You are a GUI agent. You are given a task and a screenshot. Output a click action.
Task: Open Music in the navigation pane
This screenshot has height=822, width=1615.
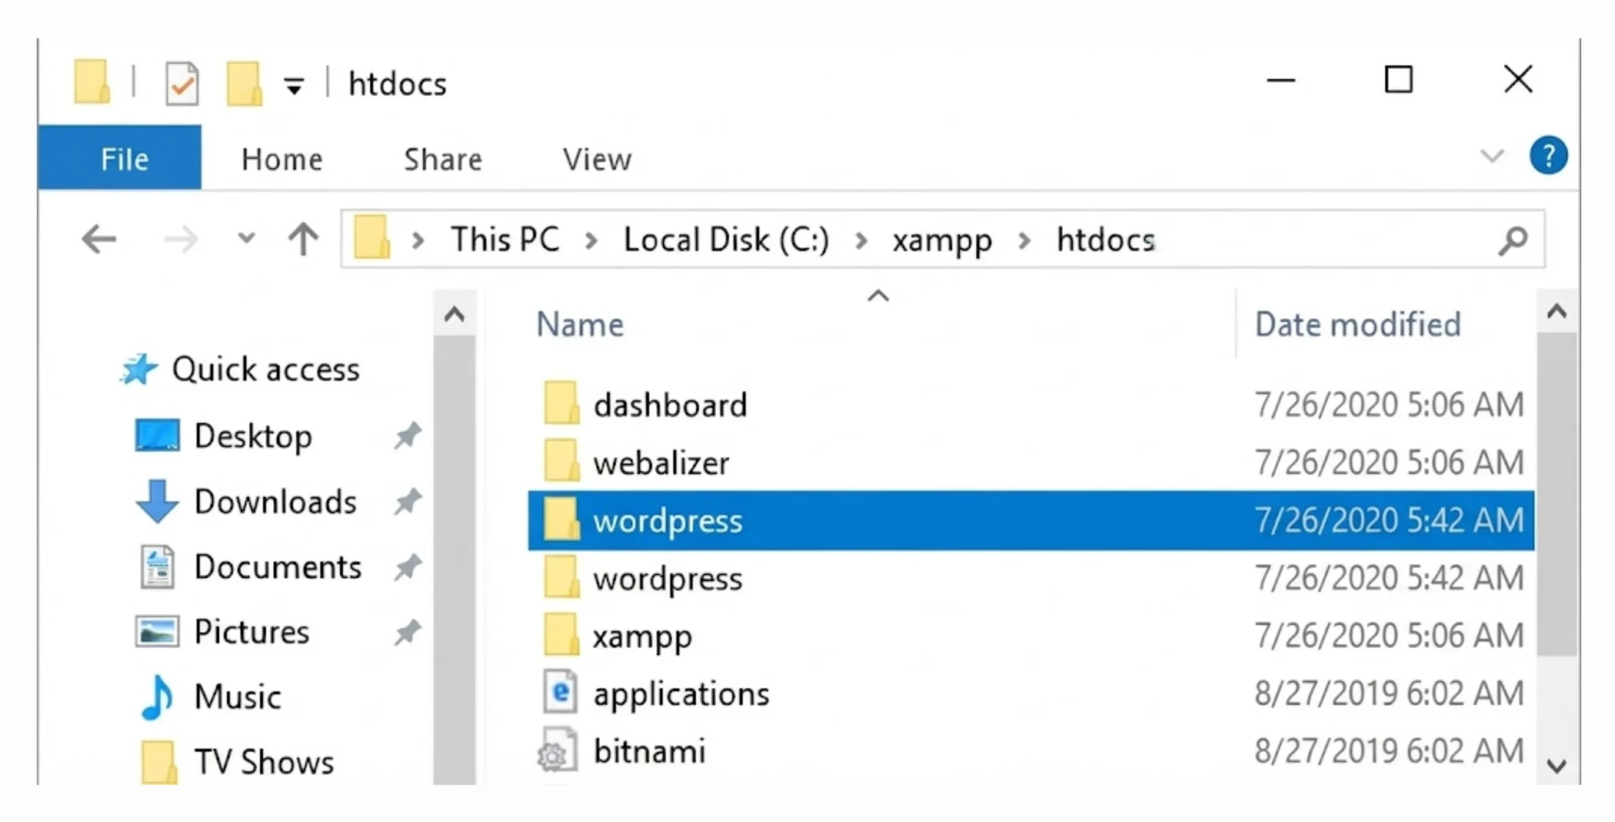pos(238,696)
